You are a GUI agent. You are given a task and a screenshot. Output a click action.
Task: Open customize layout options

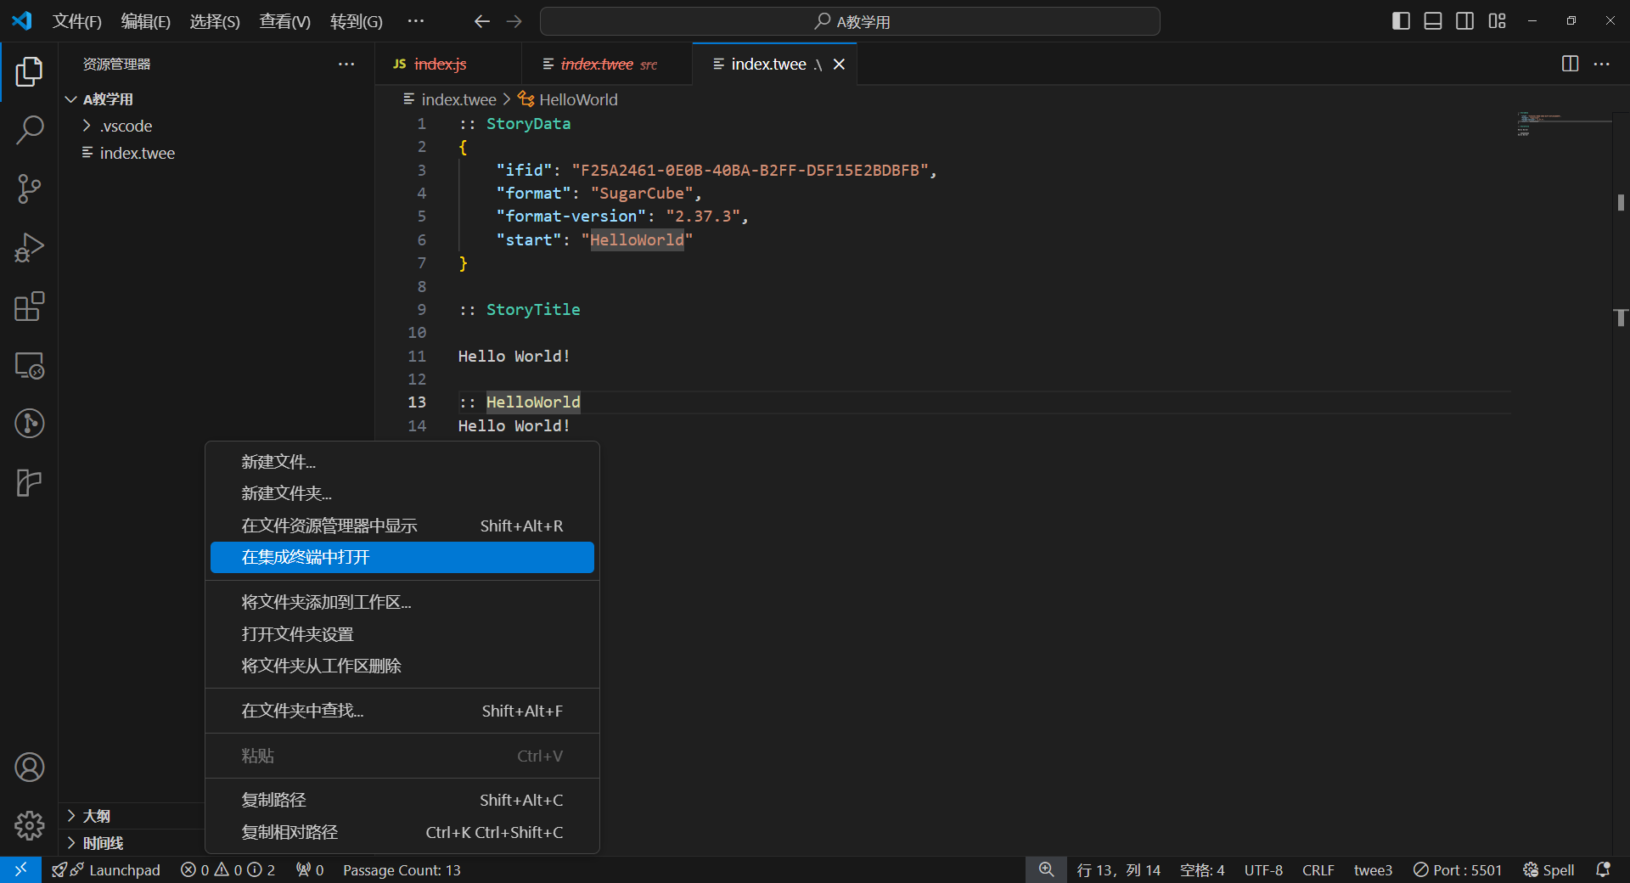coord(1497,21)
